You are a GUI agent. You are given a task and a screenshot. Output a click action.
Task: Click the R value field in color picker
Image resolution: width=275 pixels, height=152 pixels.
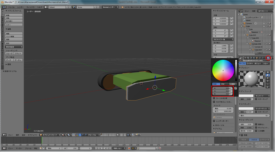pos(222,88)
